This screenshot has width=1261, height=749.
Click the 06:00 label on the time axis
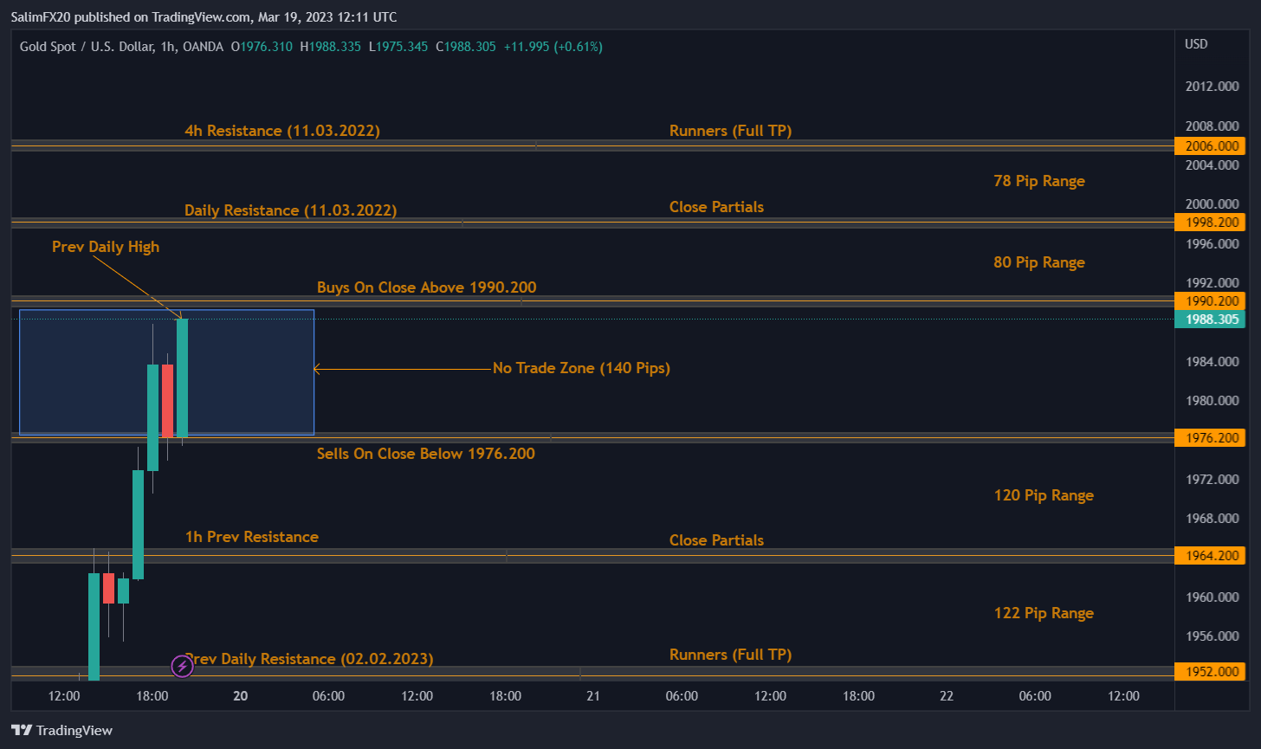coord(328,695)
